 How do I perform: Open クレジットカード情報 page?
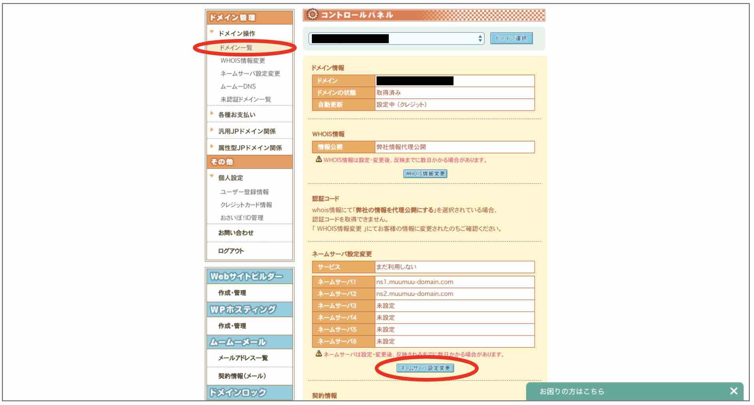(246, 205)
